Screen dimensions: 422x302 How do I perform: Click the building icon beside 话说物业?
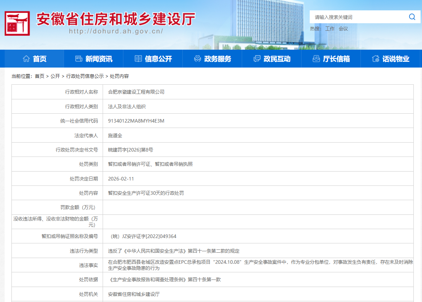pos(376,59)
